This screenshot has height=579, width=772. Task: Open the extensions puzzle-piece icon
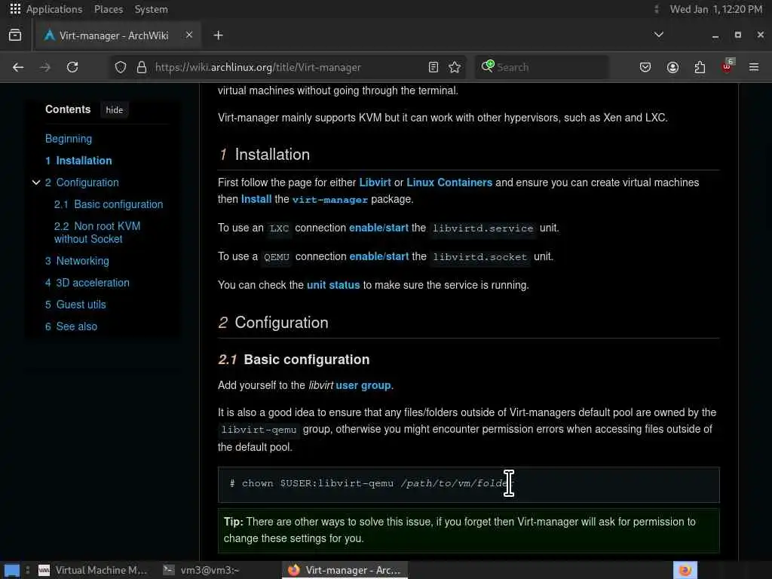[700, 67]
